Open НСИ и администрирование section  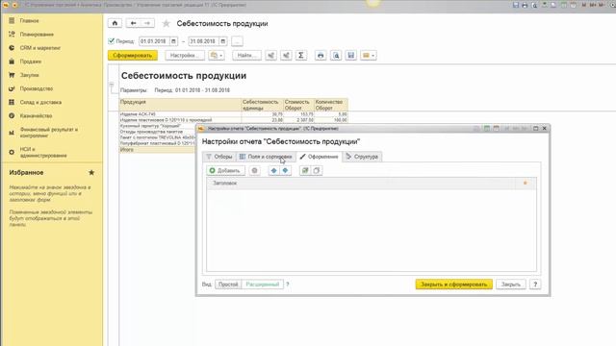coord(43,152)
